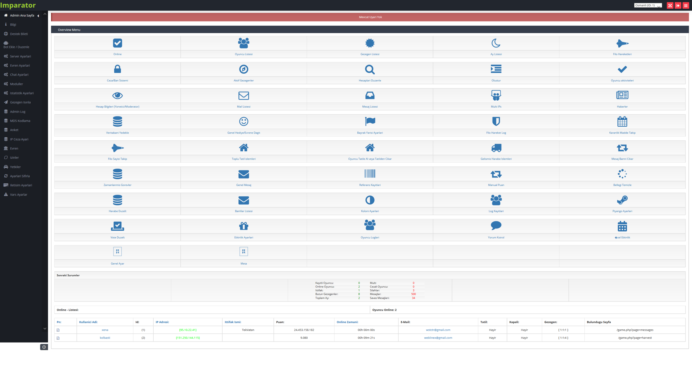The height and width of the screenshot is (369, 692).
Task: Open Server Ayarlari in the sidebar
Action: pyautogui.click(x=20, y=56)
